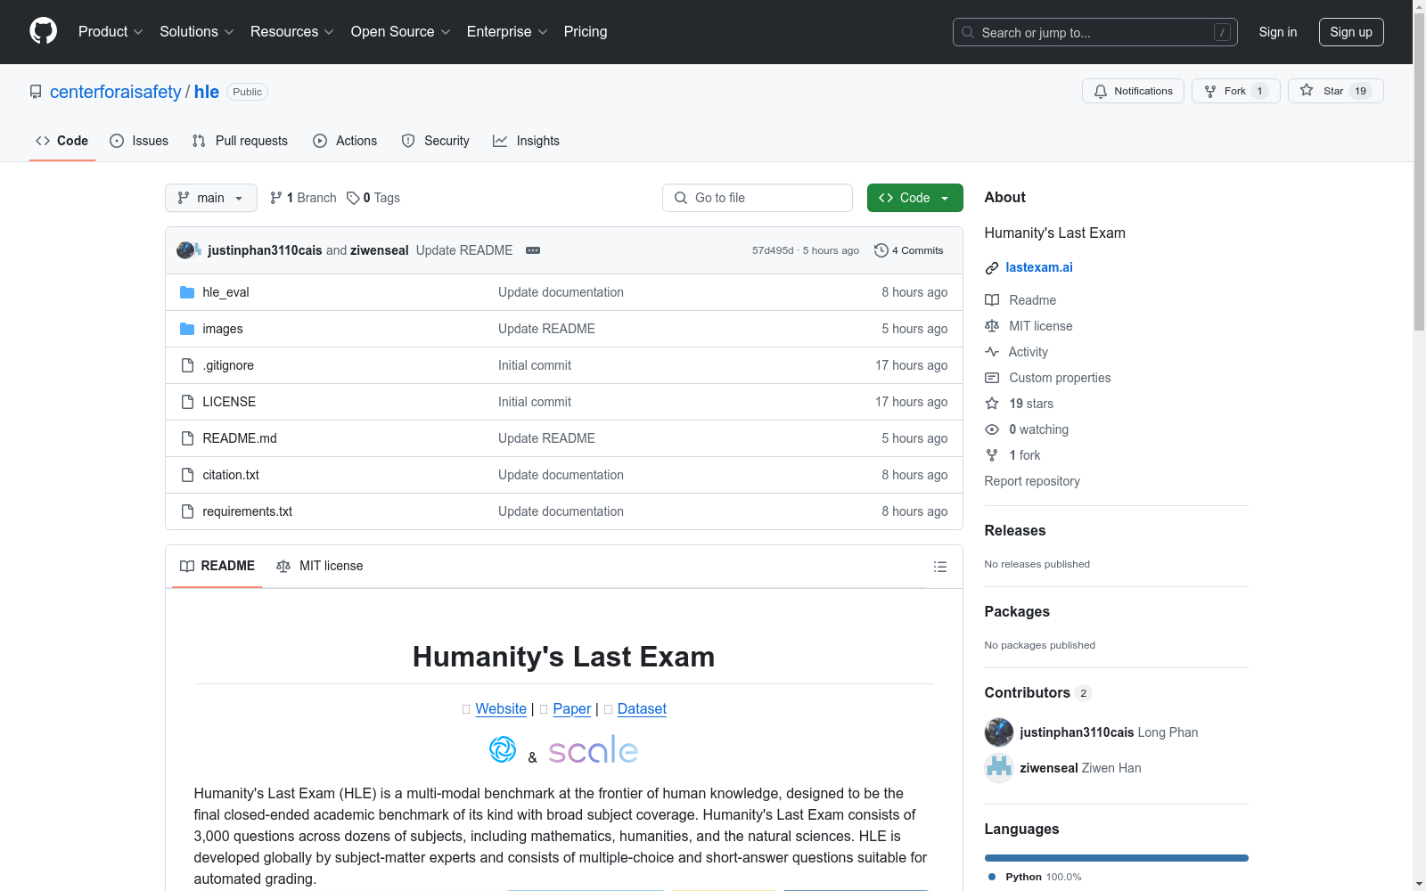Switch to the Issues tab
The height and width of the screenshot is (891, 1426).
pos(139,141)
